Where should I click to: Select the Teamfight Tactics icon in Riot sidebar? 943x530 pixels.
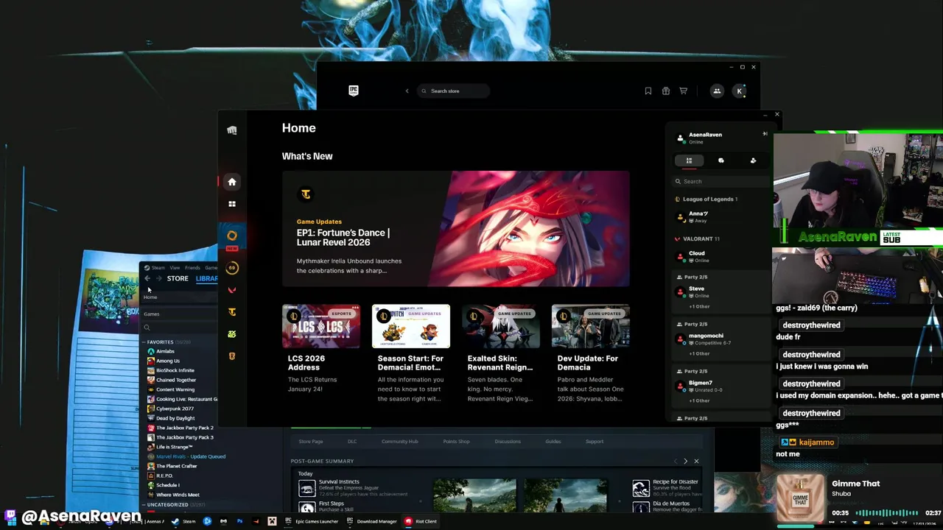click(232, 312)
